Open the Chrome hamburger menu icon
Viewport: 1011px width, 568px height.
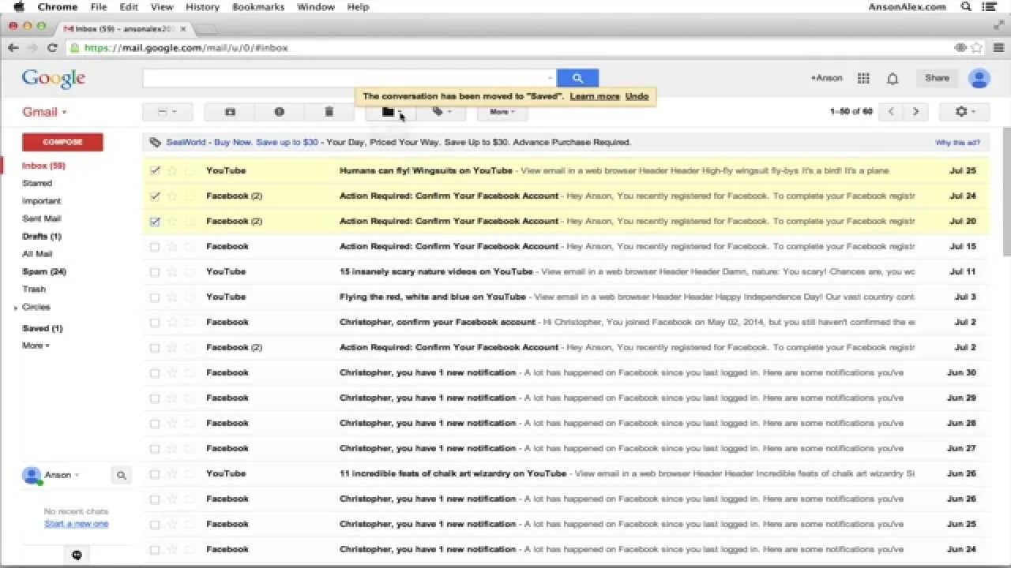[x=998, y=48]
